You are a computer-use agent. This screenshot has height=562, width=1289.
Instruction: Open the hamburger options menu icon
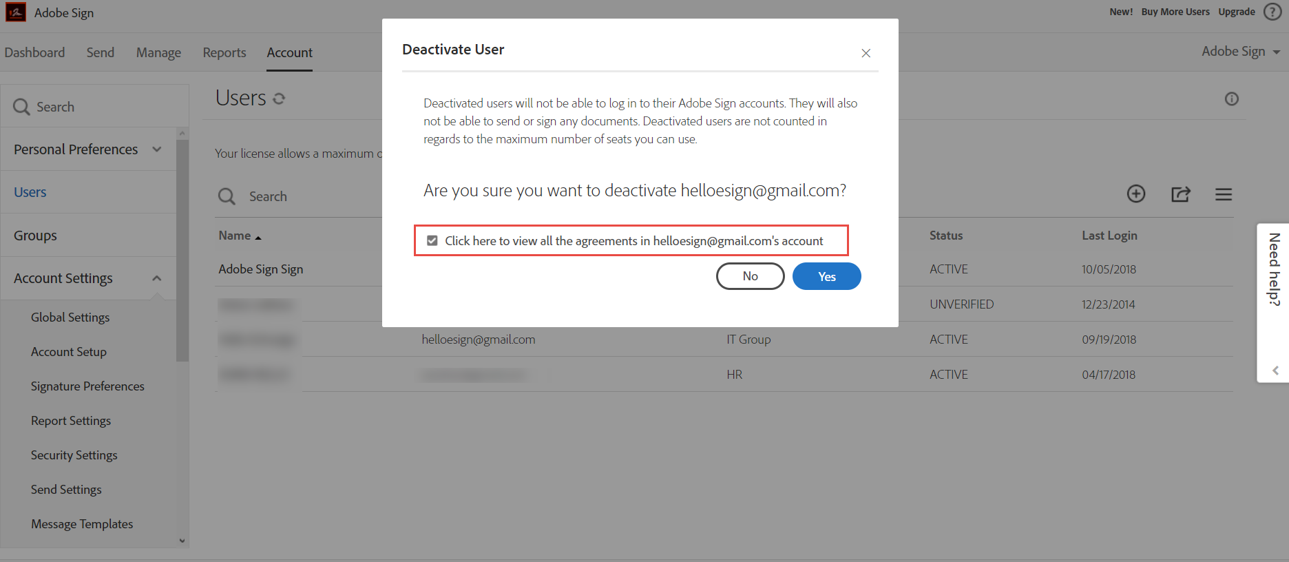pyautogui.click(x=1224, y=194)
